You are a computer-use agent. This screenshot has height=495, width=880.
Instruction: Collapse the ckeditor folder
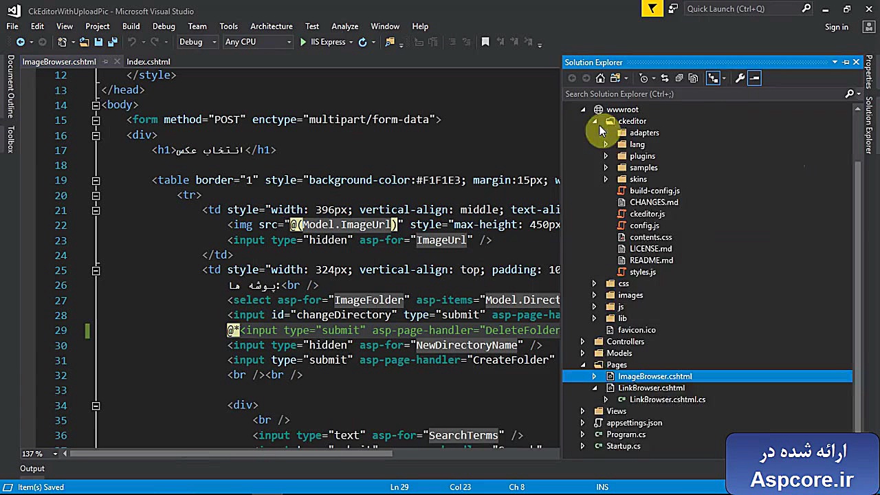[594, 121]
